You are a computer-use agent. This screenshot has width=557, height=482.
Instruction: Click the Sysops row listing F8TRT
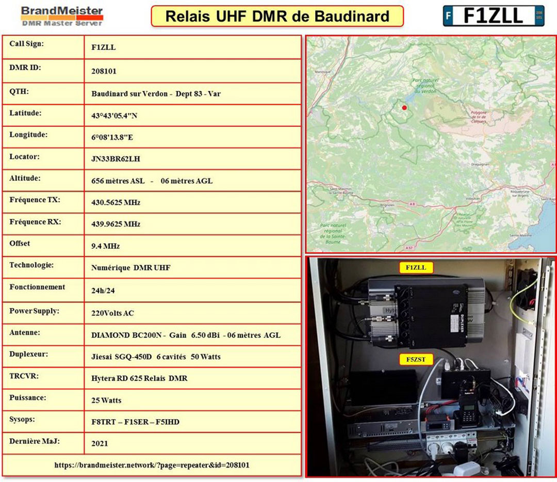(135, 422)
